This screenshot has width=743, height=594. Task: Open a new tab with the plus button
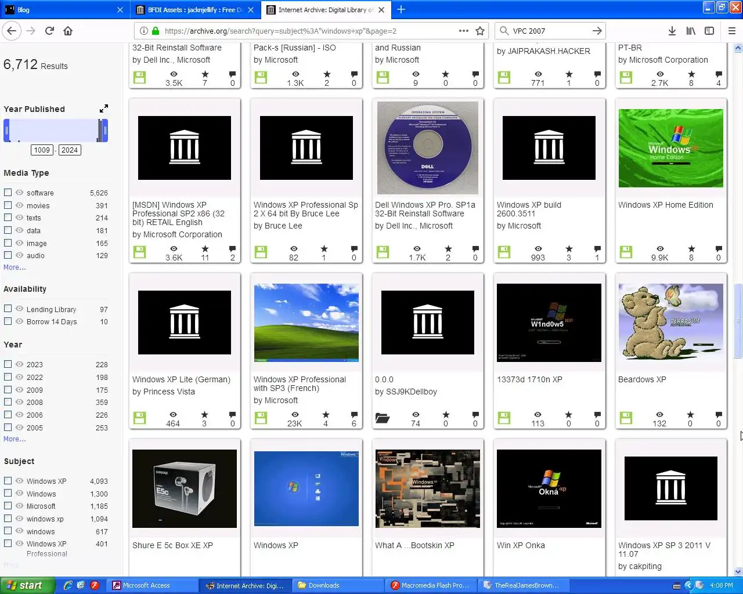pos(401,9)
